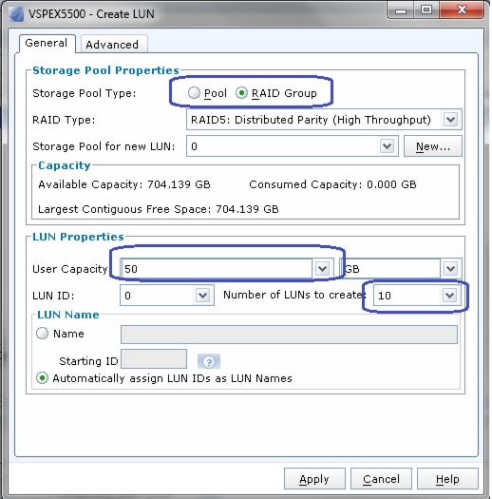Switch to the General tab
Screen dimensions: 492x499
click(x=47, y=43)
